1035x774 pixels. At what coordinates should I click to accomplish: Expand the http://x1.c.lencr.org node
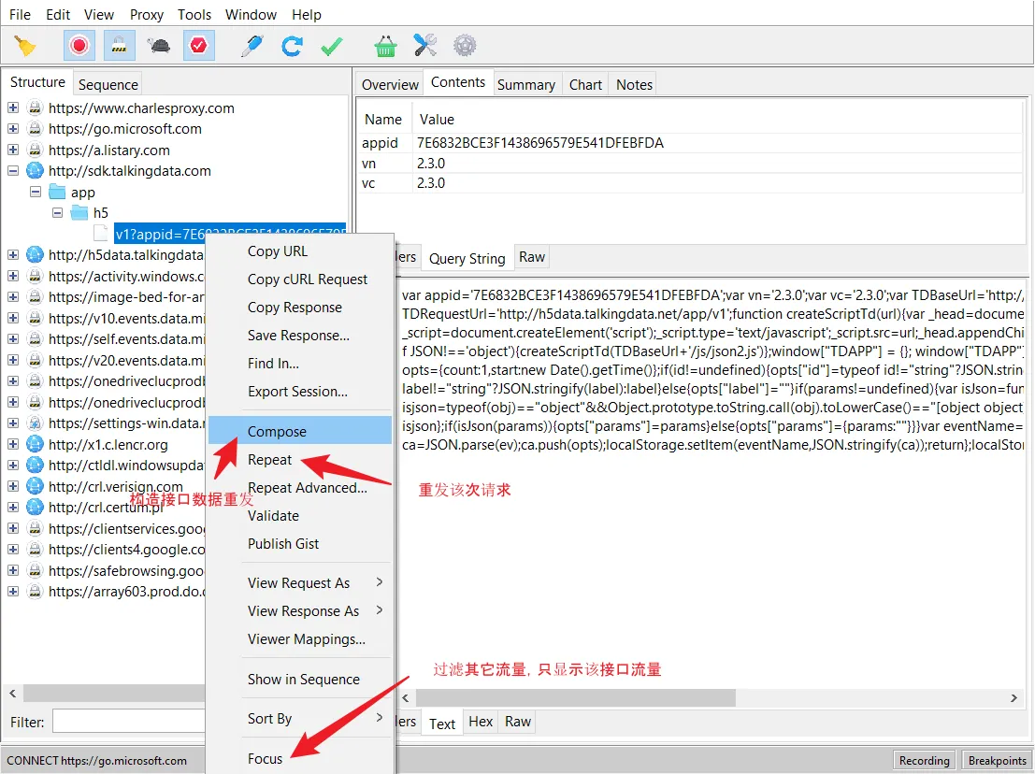12,445
